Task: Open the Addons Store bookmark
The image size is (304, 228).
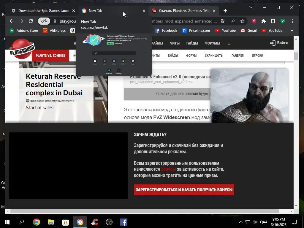Action: pos(24,31)
